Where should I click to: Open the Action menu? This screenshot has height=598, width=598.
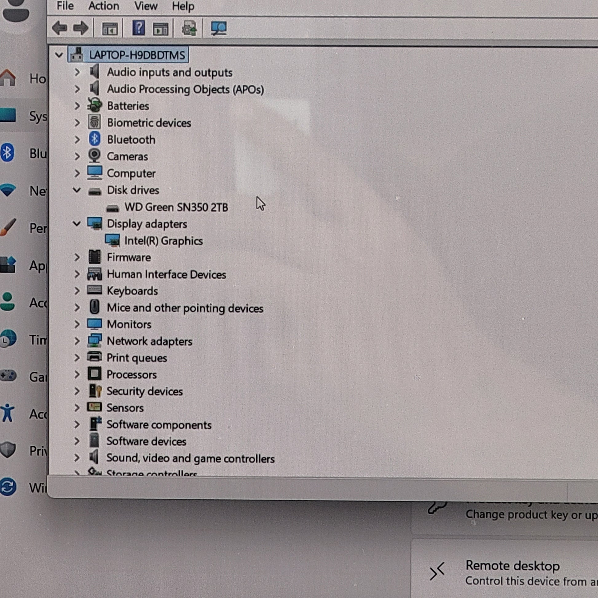[104, 6]
